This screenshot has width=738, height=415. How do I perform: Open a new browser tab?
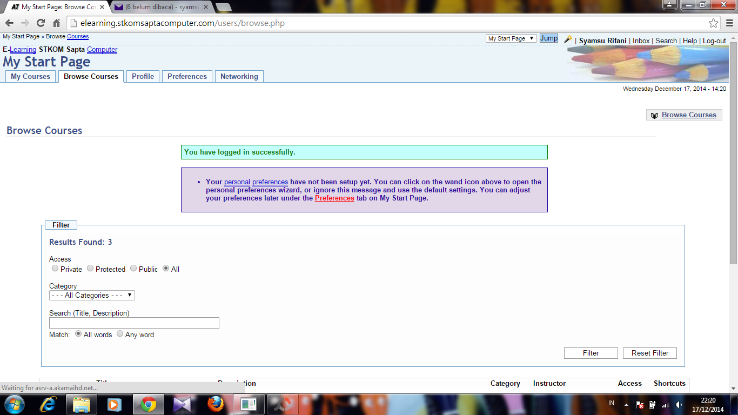[x=223, y=7]
